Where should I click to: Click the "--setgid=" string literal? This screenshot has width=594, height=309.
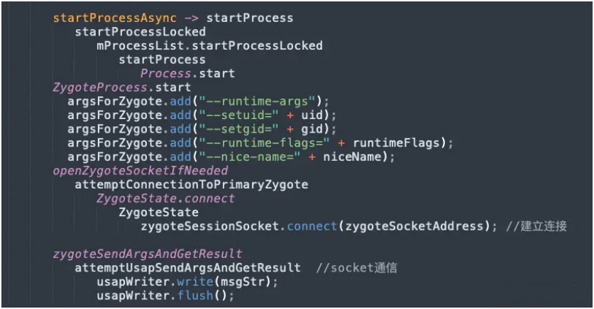(239, 129)
